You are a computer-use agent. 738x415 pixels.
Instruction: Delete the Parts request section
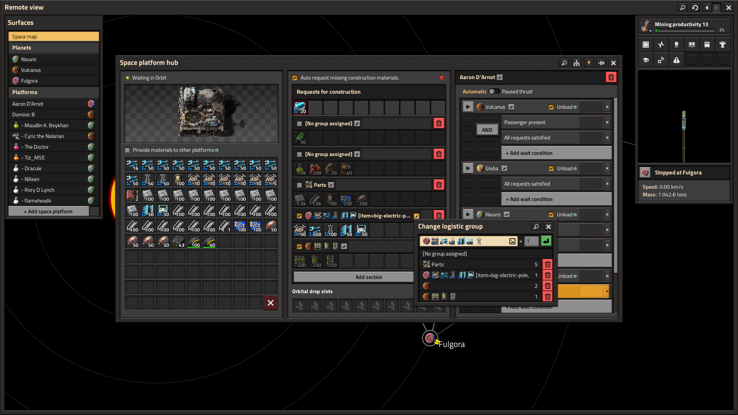(x=439, y=185)
